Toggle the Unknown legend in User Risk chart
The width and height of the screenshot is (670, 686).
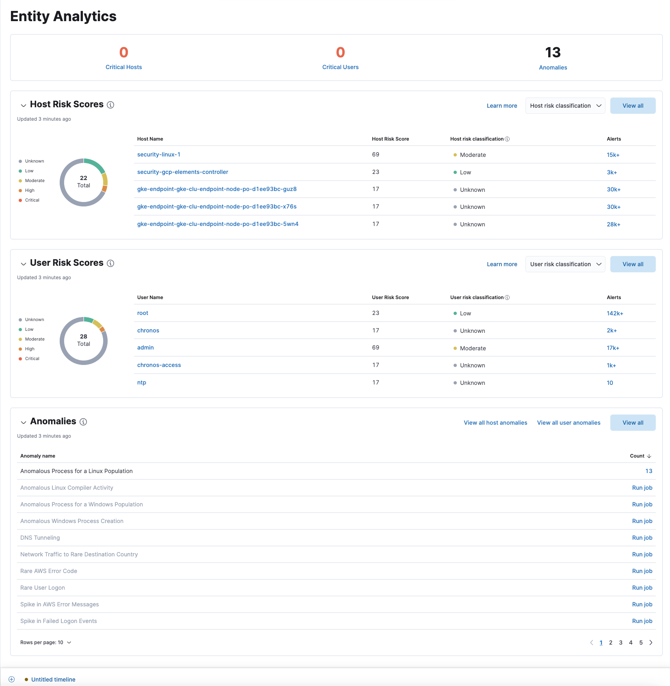click(34, 319)
